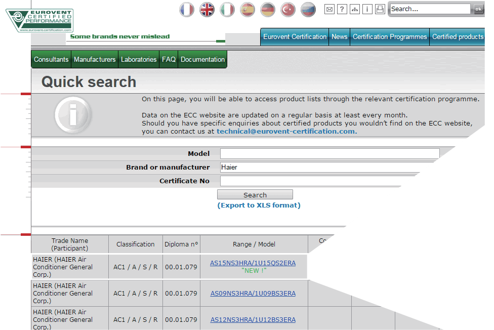Open the sitemap icon

[355, 9]
